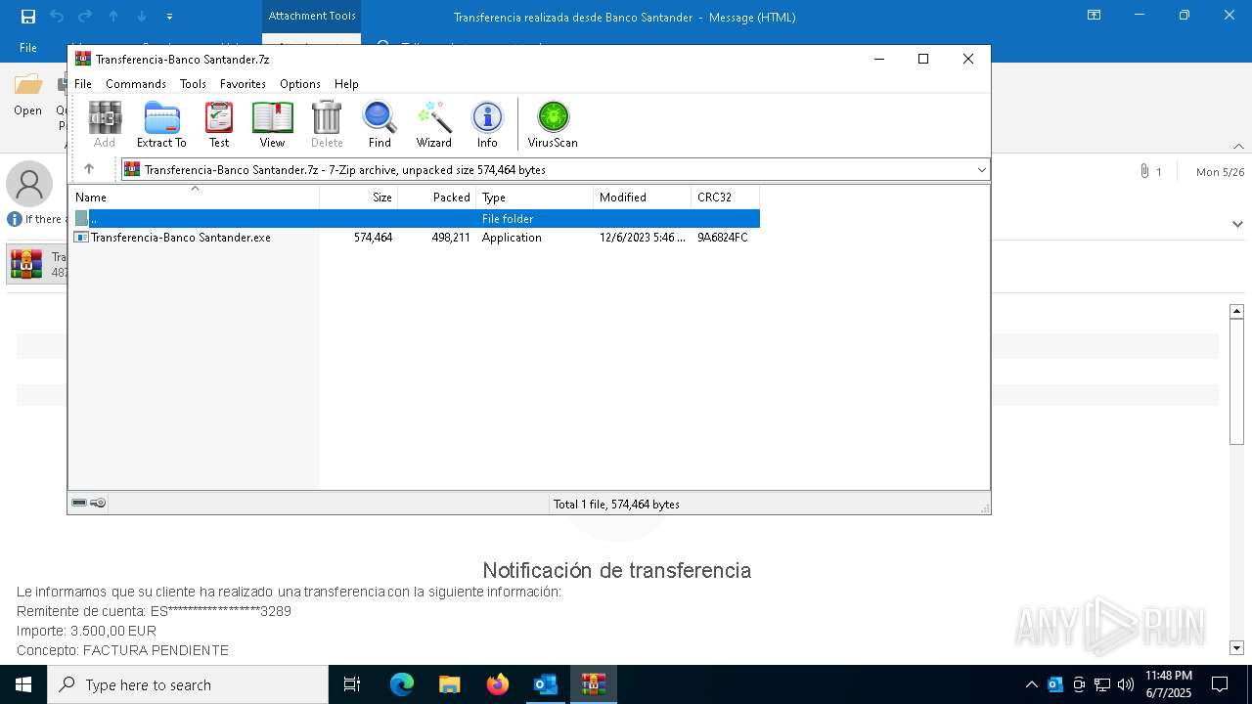Launch the Wizard tool
1252x704 pixels.
coord(434,124)
